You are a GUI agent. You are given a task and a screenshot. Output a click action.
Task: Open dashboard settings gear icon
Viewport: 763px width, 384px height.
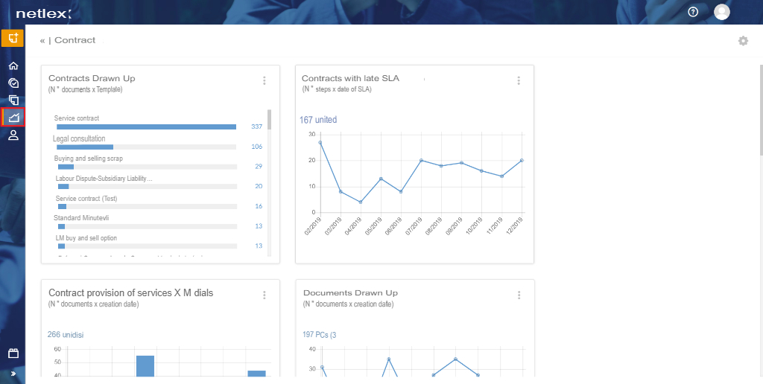pyautogui.click(x=743, y=41)
